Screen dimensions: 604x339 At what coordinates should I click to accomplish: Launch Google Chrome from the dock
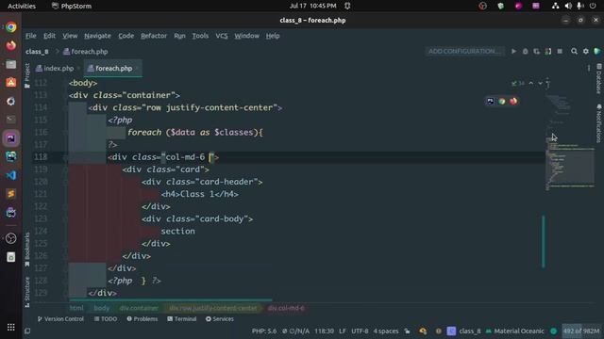tap(10, 27)
